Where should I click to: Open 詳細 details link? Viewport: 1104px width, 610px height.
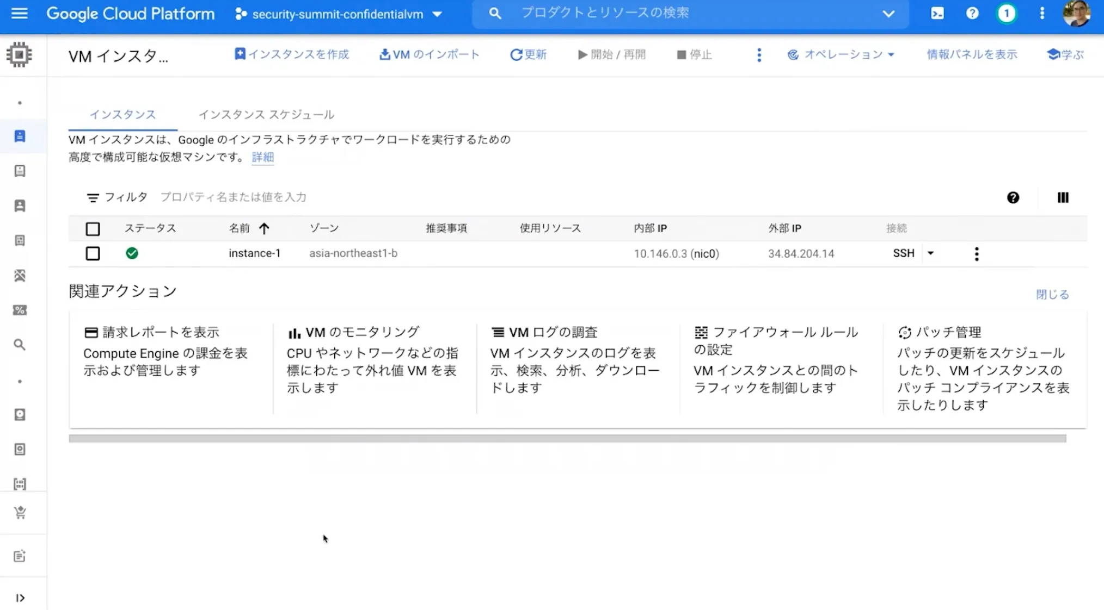(x=262, y=157)
